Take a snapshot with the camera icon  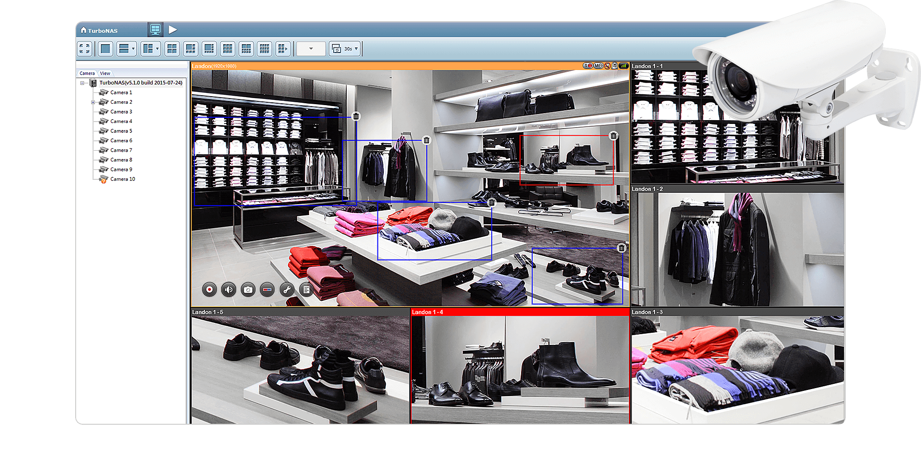[248, 290]
